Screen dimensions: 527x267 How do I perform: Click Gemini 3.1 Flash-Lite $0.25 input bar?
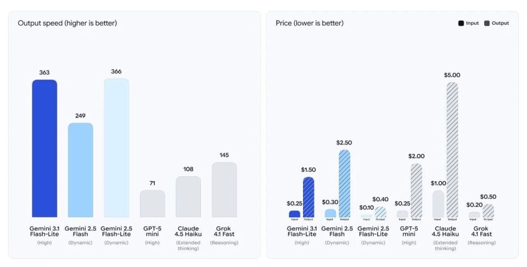tap(294, 214)
